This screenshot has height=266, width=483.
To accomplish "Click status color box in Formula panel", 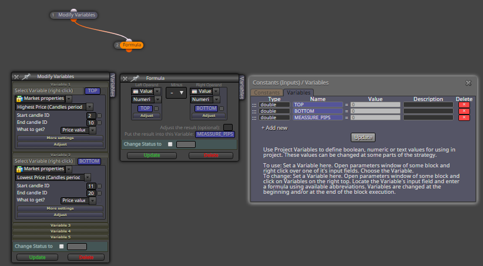I will click(186, 144).
